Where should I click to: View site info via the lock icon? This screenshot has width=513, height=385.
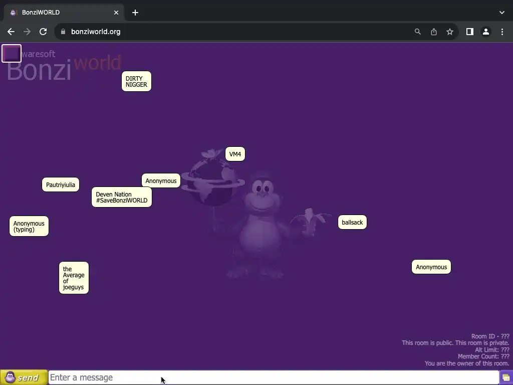coord(63,32)
